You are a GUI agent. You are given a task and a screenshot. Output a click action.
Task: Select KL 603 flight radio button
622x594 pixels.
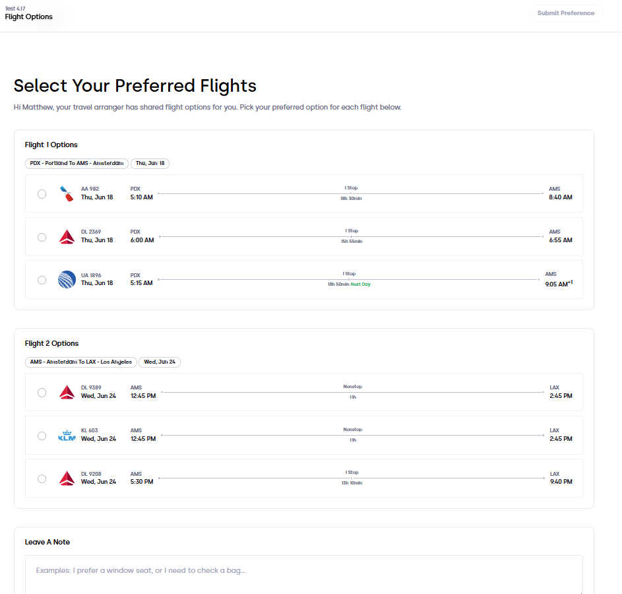click(x=42, y=436)
